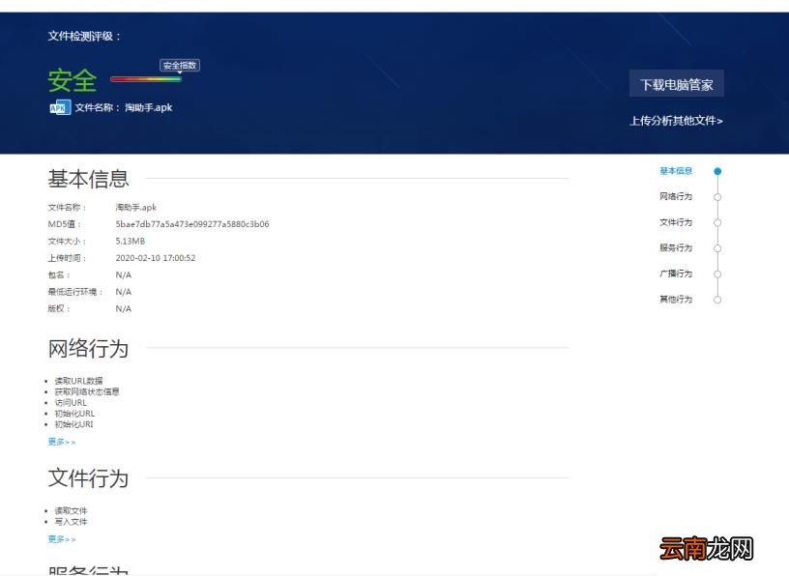Select the 文件行为 navigation dot
The height and width of the screenshot is (576, 789).
tap(717, 223)
